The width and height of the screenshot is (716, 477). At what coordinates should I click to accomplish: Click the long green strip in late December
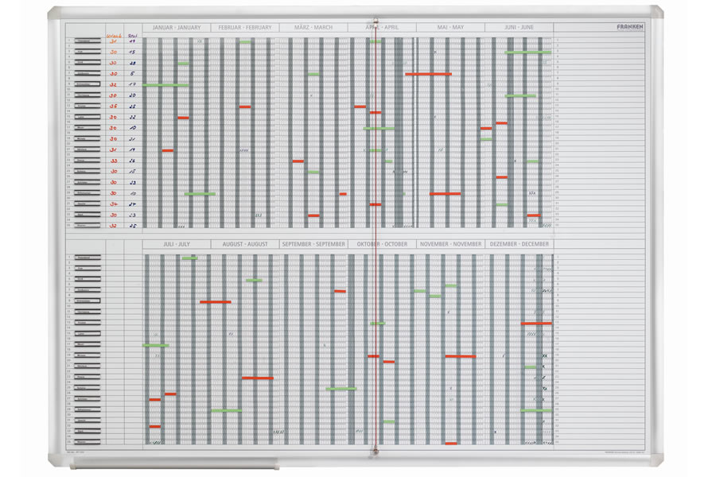click(536, 411)
